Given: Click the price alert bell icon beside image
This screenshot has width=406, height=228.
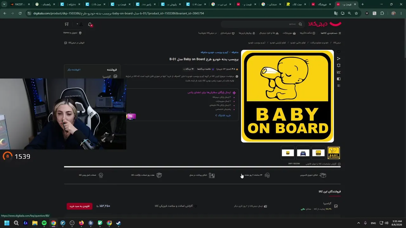Looking at the screenshot, I should pyautogui.click(x=338, y=65).
